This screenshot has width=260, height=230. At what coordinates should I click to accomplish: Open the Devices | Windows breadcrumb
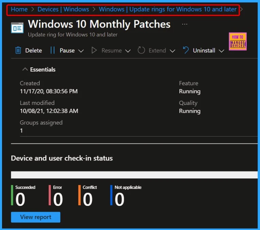pos(63,9)
